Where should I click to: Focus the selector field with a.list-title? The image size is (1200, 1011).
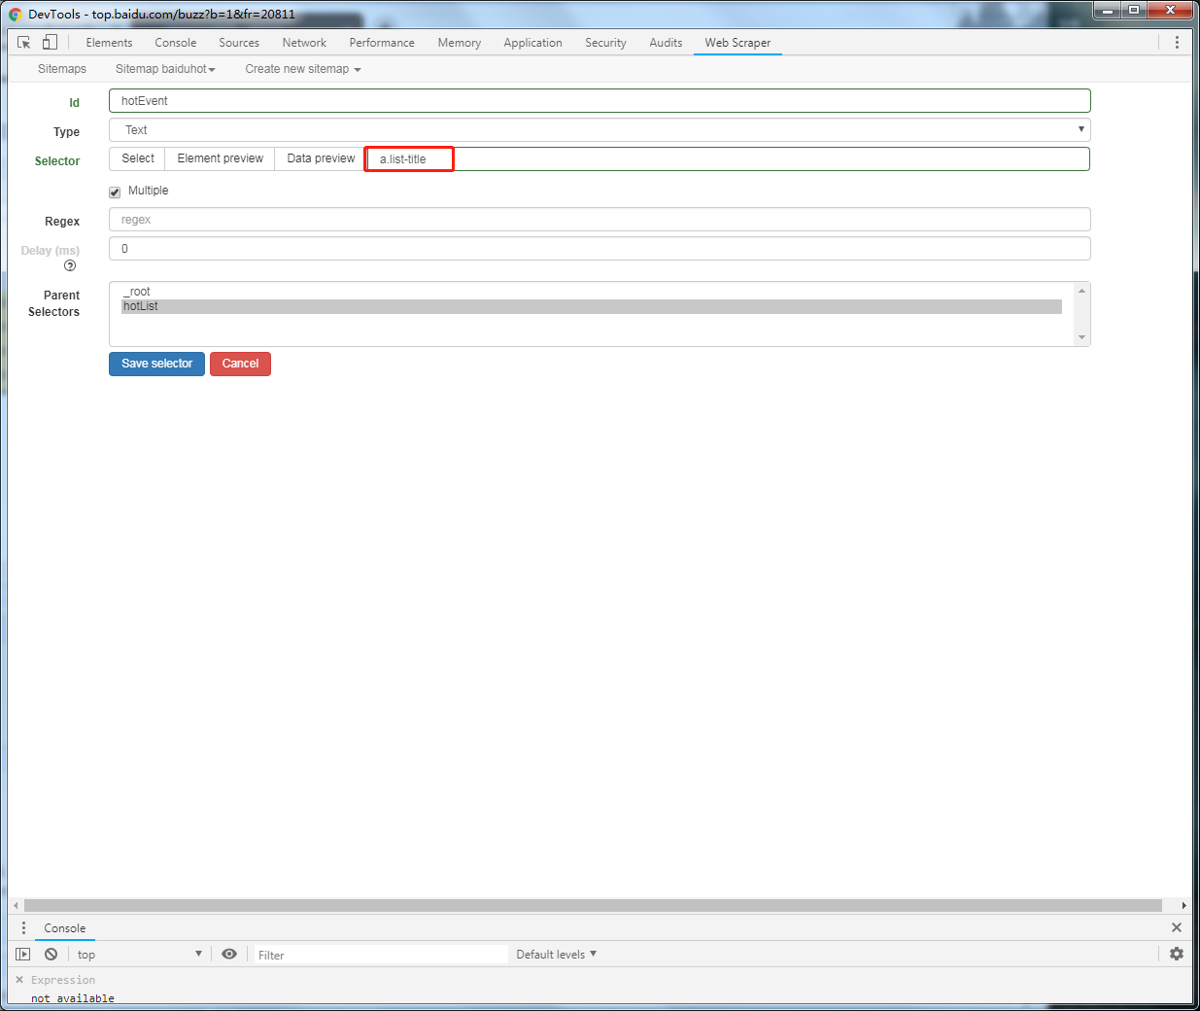(729, 158)
